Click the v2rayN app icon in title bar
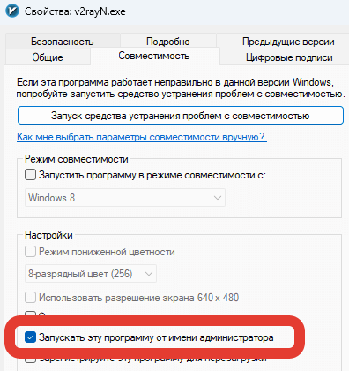The height and width of the screenshot is (371, 349). (12, 11)
